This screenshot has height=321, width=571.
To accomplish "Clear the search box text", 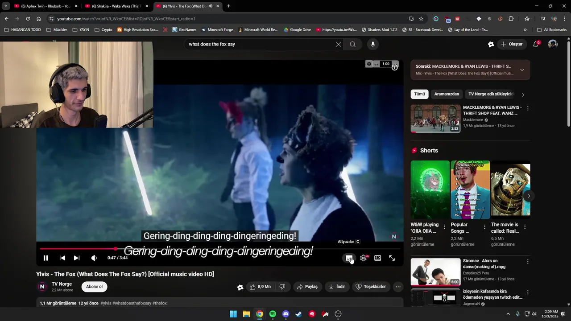I will click(x=339, y=44).
